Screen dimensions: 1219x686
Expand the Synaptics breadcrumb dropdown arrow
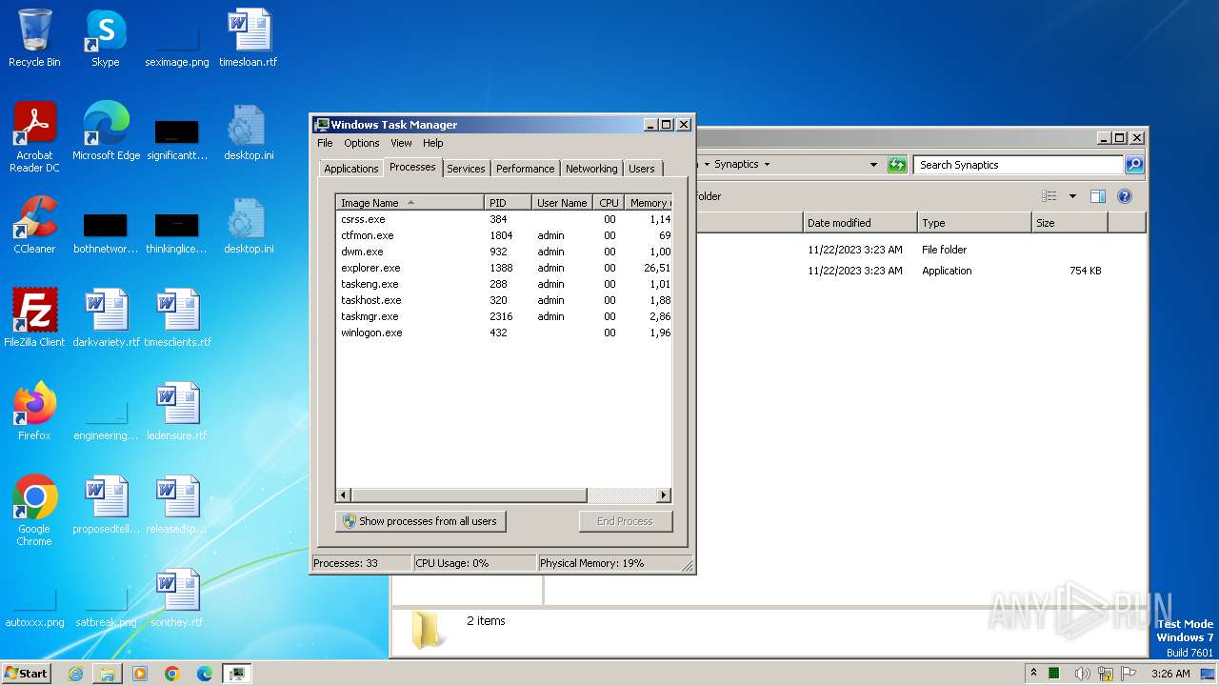click(767, 165)
